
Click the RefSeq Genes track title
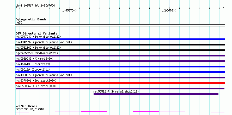pyautogui.click(x=26, y=106)
